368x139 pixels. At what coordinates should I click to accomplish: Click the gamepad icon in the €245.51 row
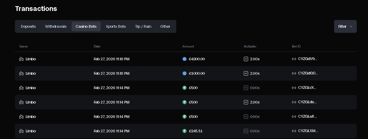click(x=21, y=131)
